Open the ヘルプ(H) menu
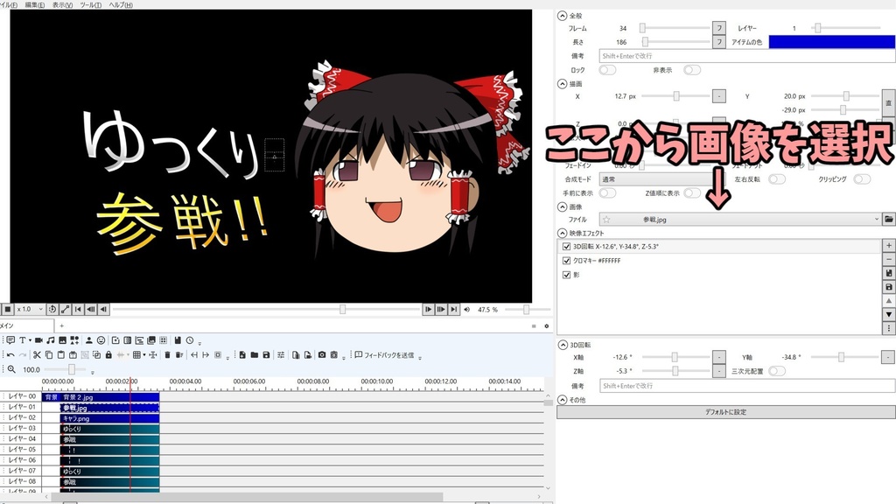The image size is (896, 504). (x=121, y=4)
